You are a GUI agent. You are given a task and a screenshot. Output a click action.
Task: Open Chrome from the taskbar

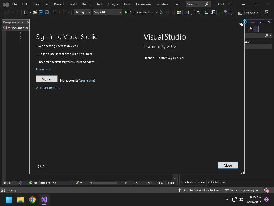pyautogui.click(x=32, y=200)
